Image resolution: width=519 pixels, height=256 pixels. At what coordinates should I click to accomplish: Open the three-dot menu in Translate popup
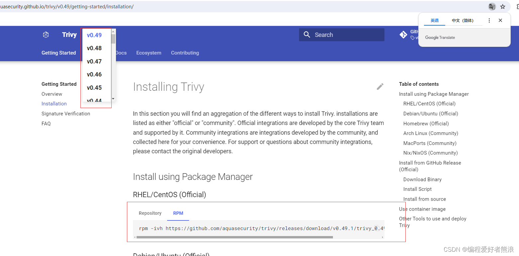489,20
